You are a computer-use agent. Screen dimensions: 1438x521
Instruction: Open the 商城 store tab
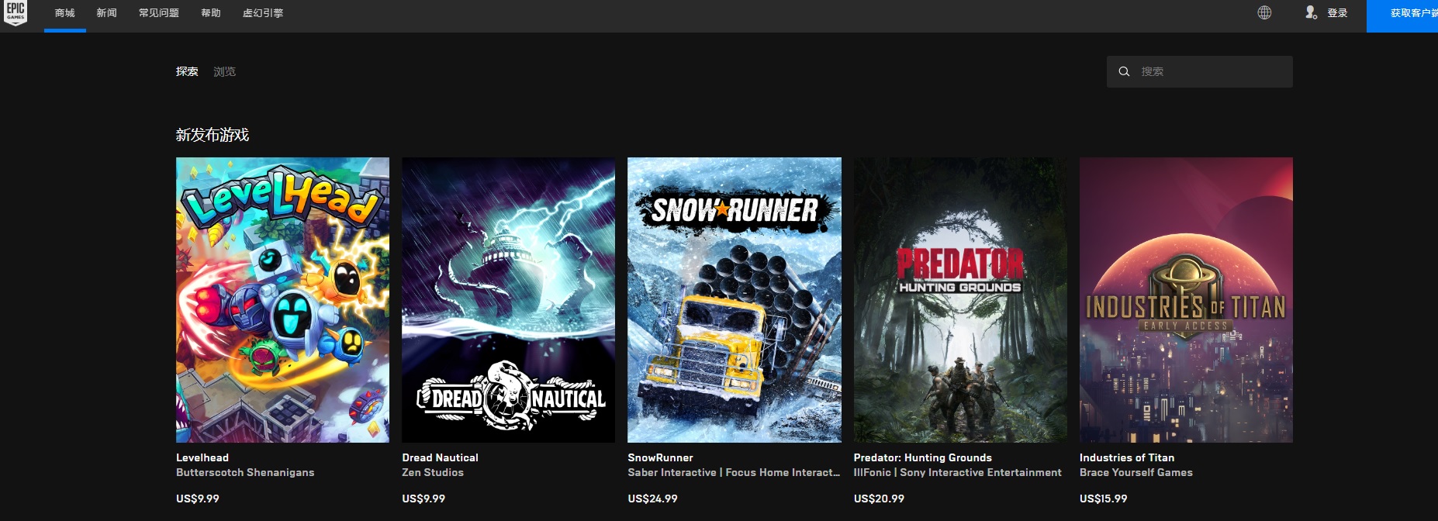coord(65,13)
